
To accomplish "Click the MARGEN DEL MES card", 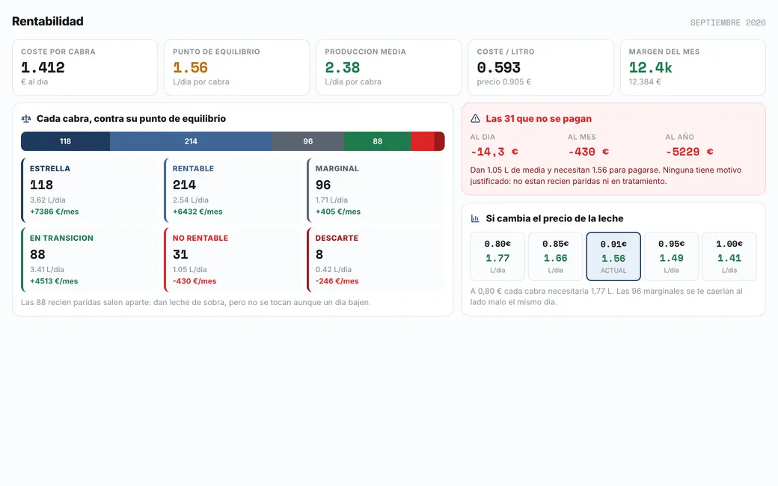I will pos(693,67).
